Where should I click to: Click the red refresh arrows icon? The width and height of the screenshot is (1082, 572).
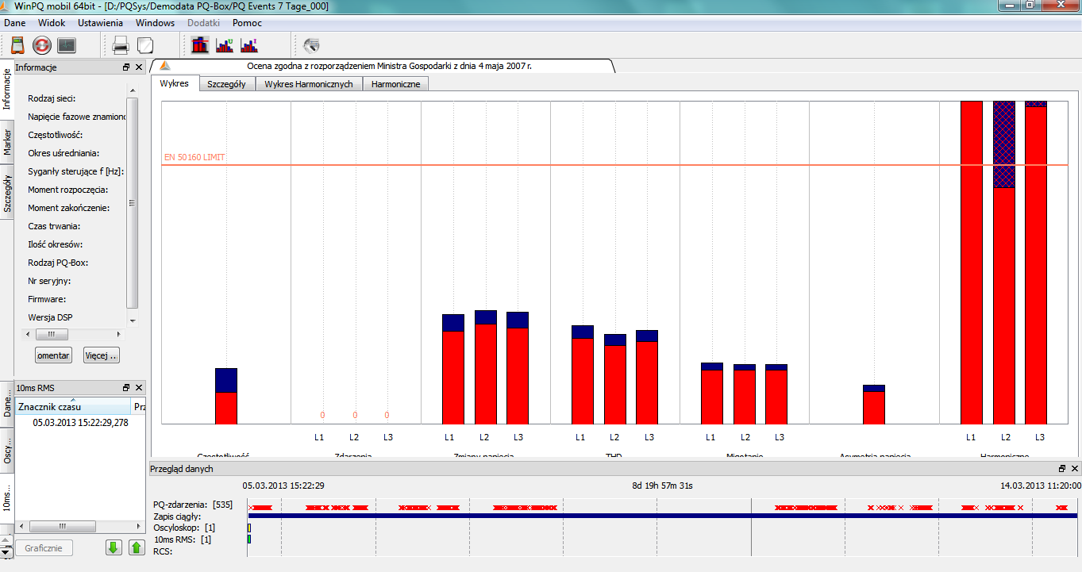pos(41,45)
